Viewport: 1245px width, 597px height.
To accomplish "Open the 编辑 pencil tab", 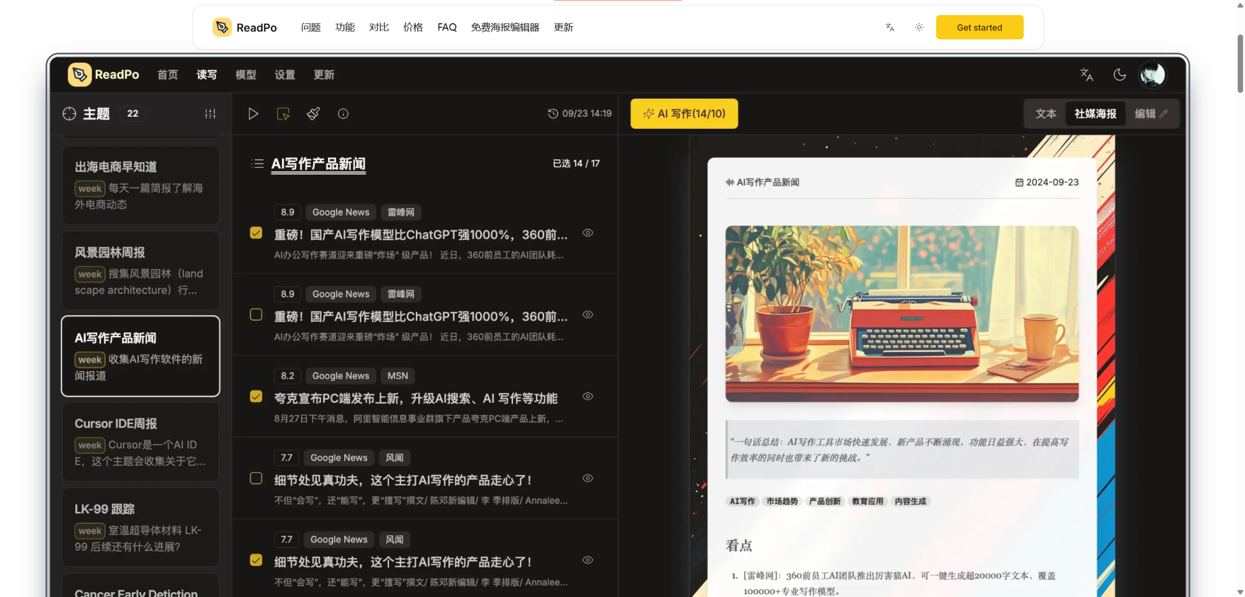I will [x=1151, y=114].
